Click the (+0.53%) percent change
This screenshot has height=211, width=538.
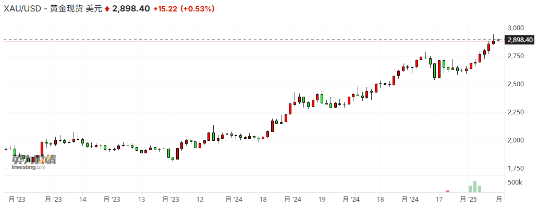click(197, 9)
